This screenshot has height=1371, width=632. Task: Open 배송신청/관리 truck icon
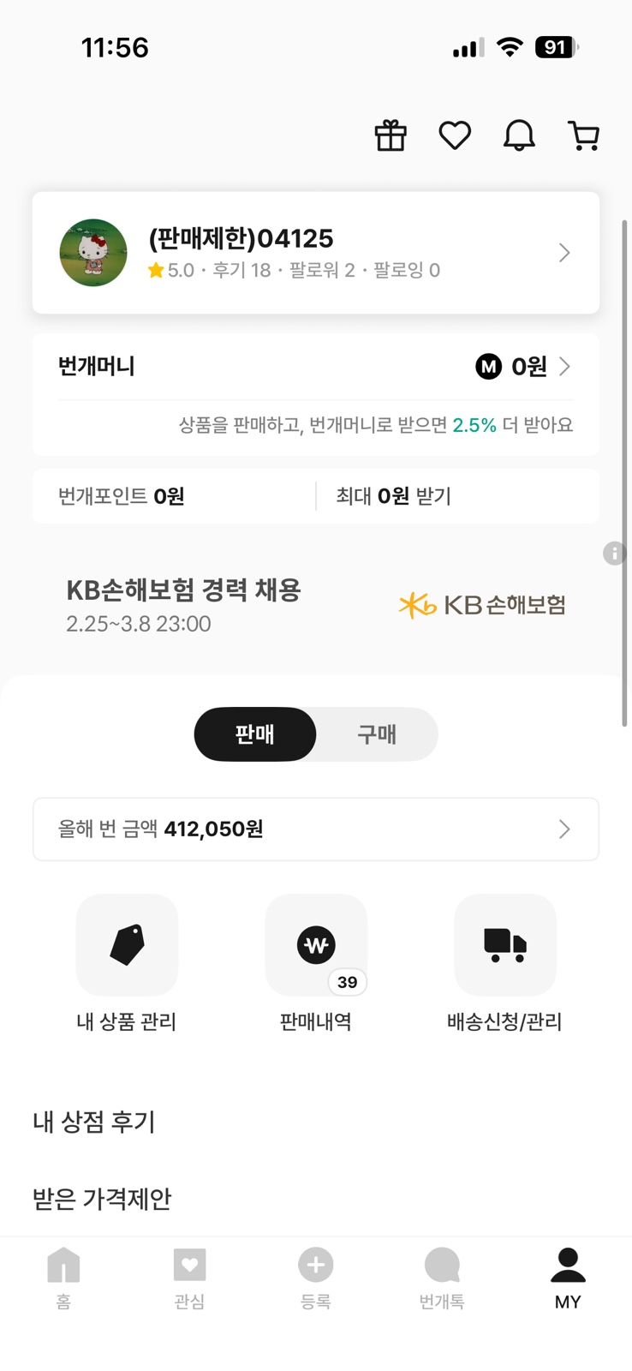click(x=504, y=945)
